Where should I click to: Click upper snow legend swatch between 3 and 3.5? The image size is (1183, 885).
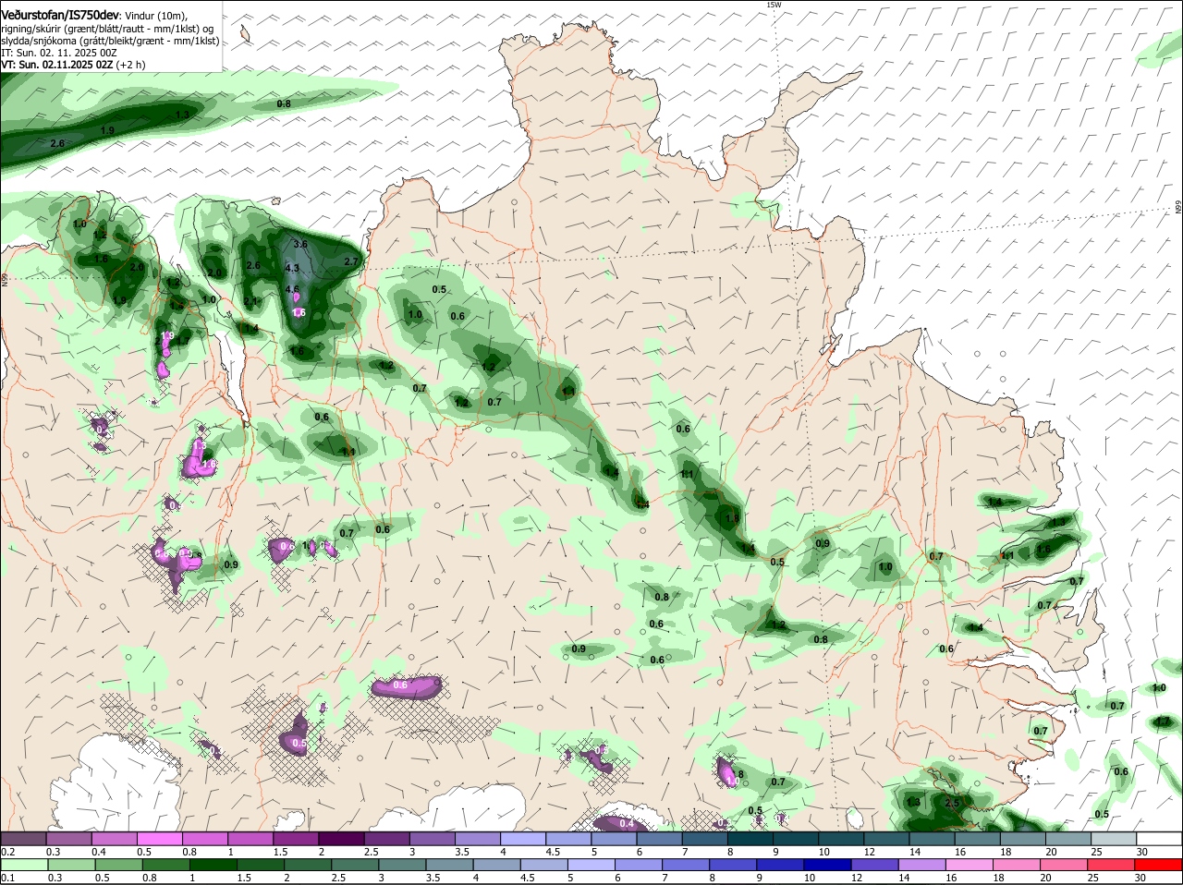[x=433, y=838]
